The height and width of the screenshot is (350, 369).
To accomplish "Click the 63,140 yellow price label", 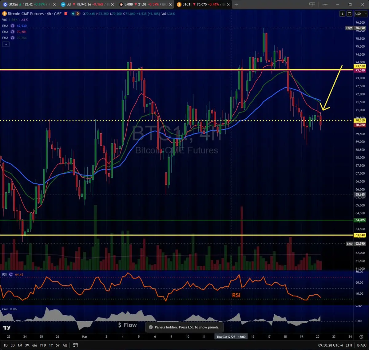I will tap(360, 235).
